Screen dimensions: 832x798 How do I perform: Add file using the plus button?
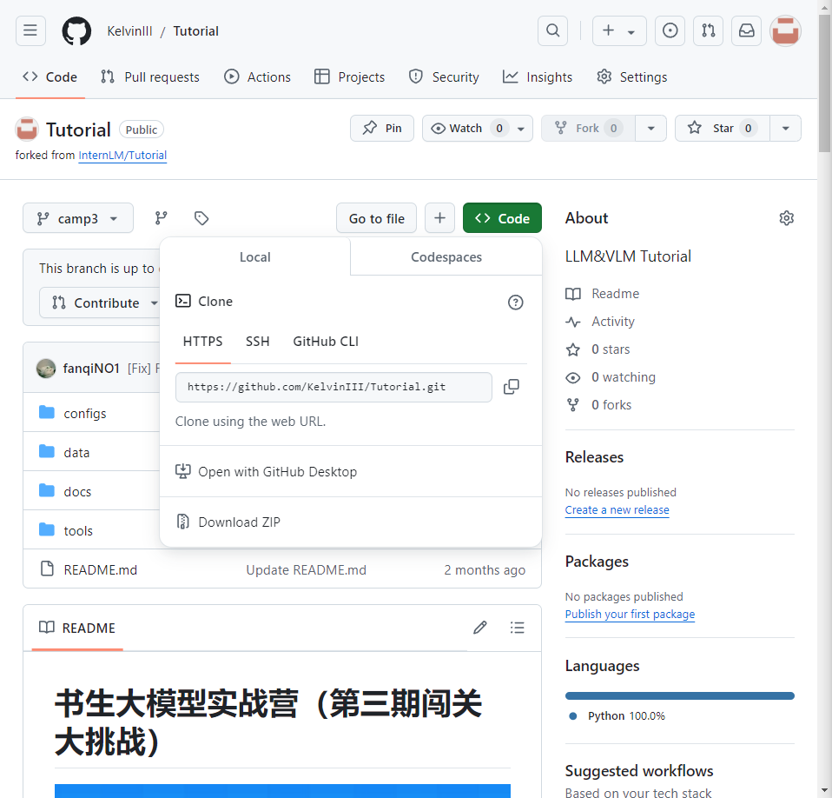(439, 217)
